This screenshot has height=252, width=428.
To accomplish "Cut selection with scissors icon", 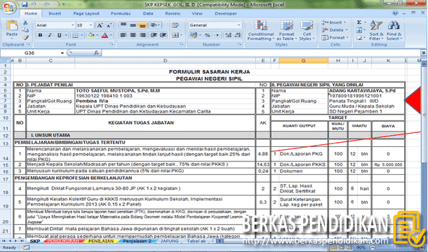I will (25, 23).
